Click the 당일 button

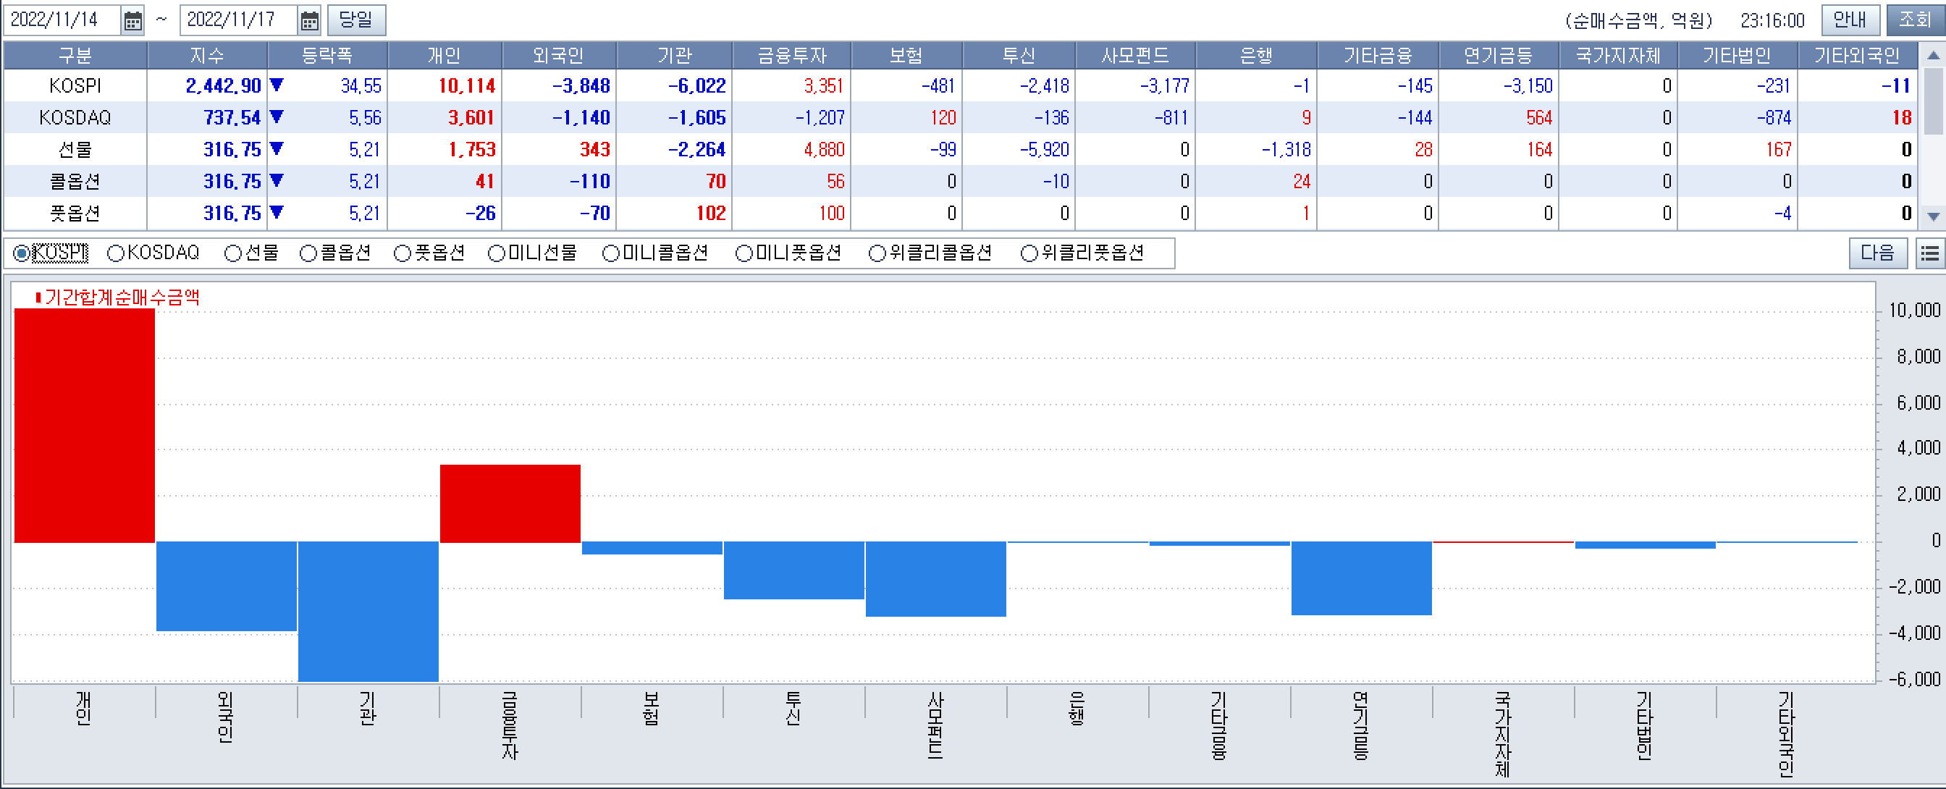point(355,20)
